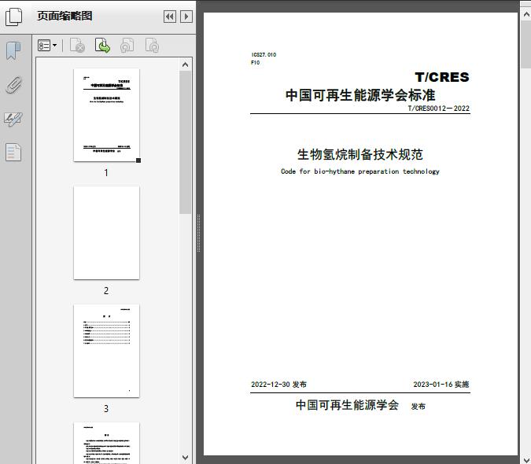
Task: Open the attachments paperclip panel
Action: click(13, 85)
